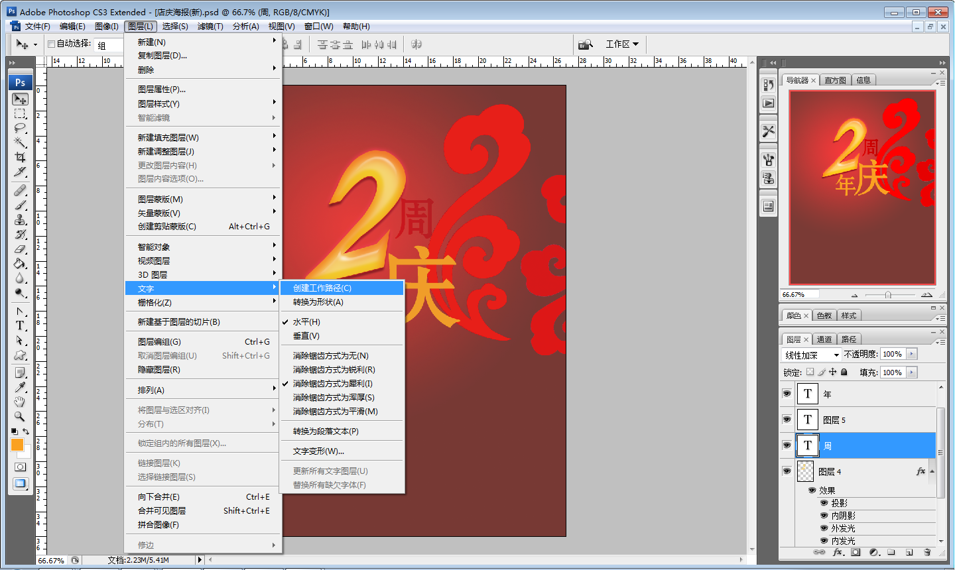Select the Dodge tool
Screen dimensions: 955x570
point(20,292)
